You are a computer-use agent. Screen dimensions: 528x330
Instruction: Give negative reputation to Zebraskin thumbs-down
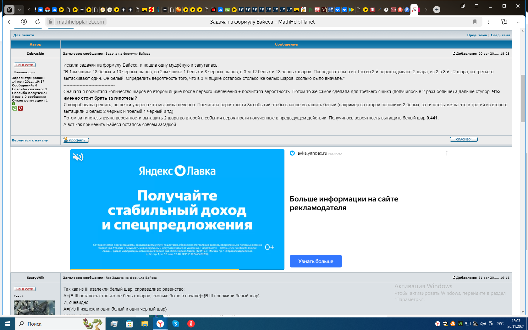point(20,108)
